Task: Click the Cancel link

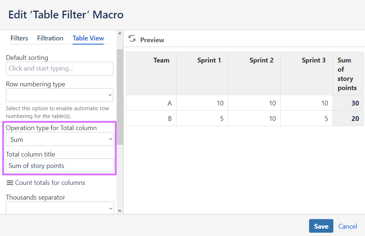Action: click(348, 226)
